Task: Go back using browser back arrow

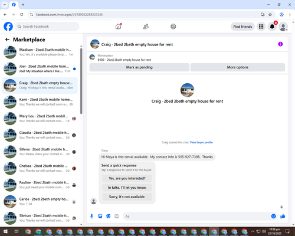Action: tap(5, 14)
